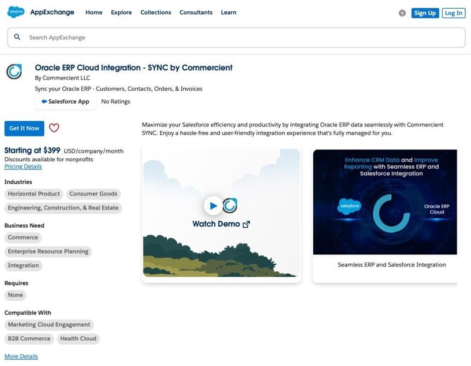
Task: Select the Enterprise Resource Planning tag
Action: coord(48,252)
